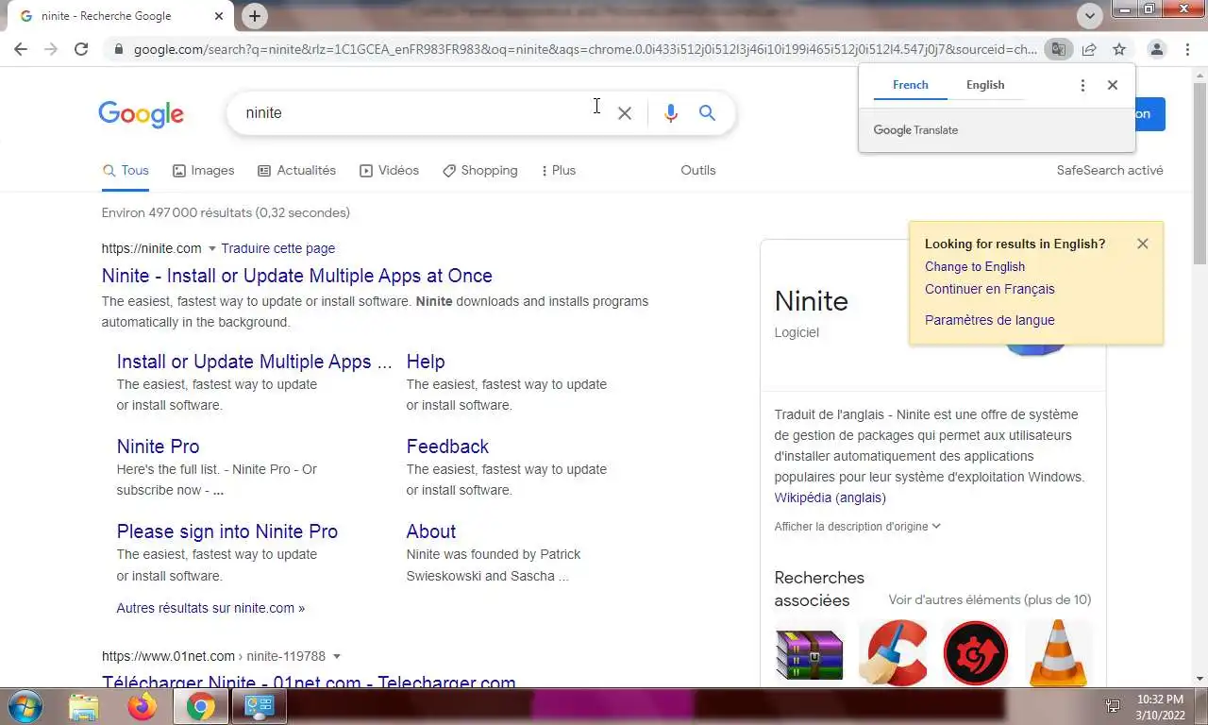This screenshot has width=1208, height=725.
Task: Start voice search with microphone icon
Action: click(x=671, y=113)
